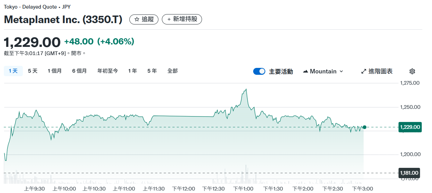Click the 1,200.00 axis label
This screenshot has height=193, width=432.
pos(410,154)
